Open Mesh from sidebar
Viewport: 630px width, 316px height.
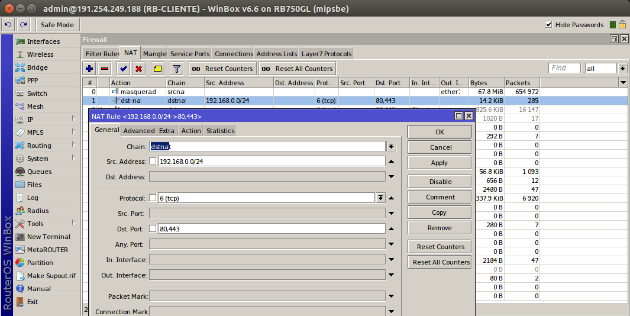tap(47, 107)
